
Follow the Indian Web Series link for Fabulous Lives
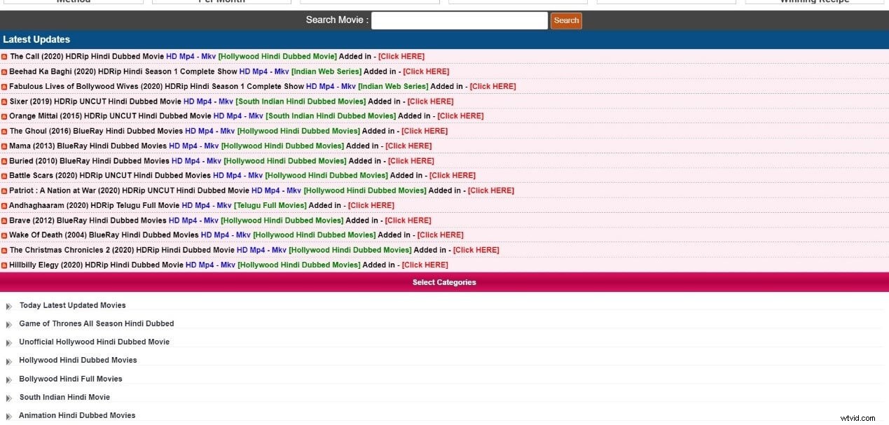[392, 86]
